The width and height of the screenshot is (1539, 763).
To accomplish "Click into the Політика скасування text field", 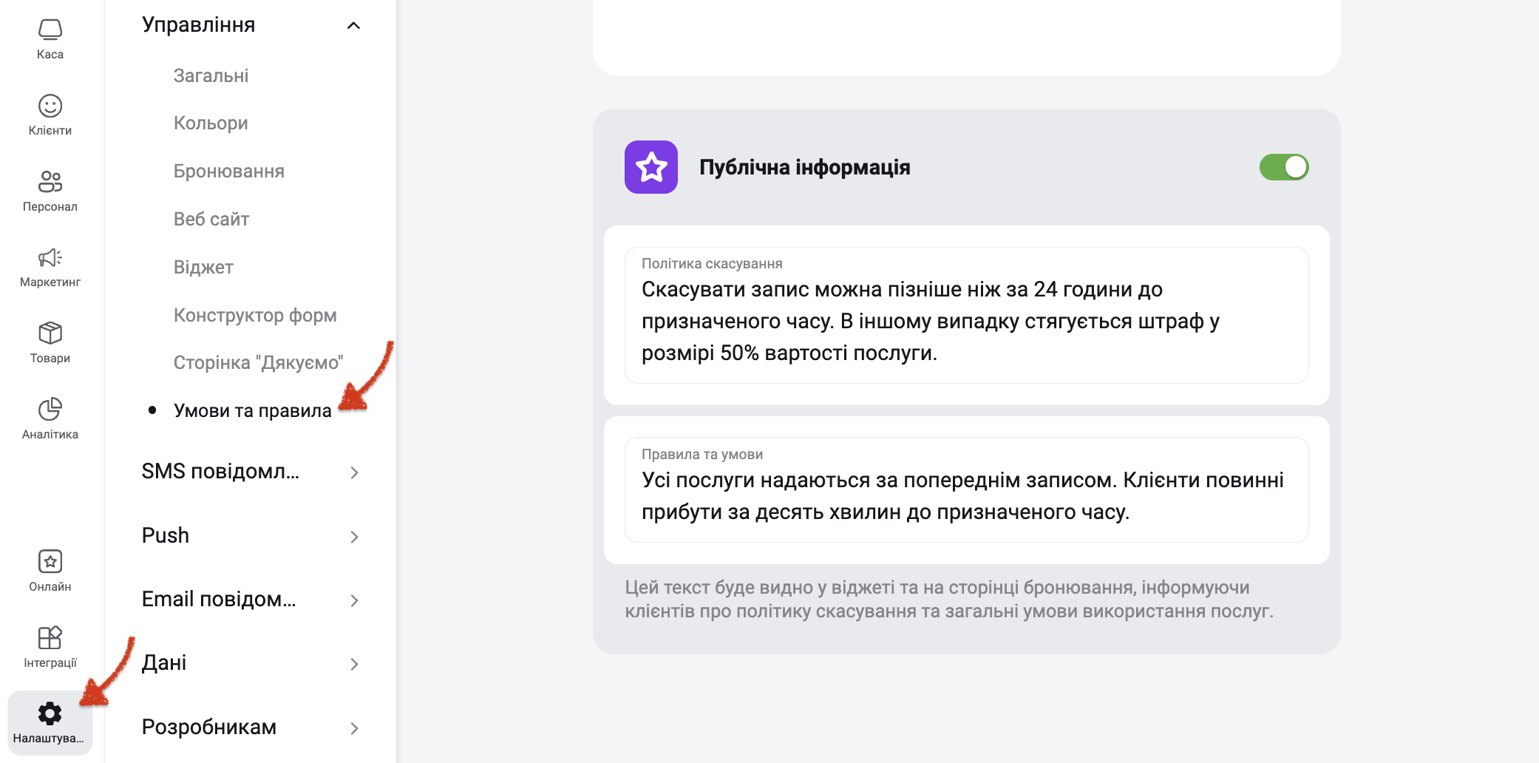I will pos(967,316).
